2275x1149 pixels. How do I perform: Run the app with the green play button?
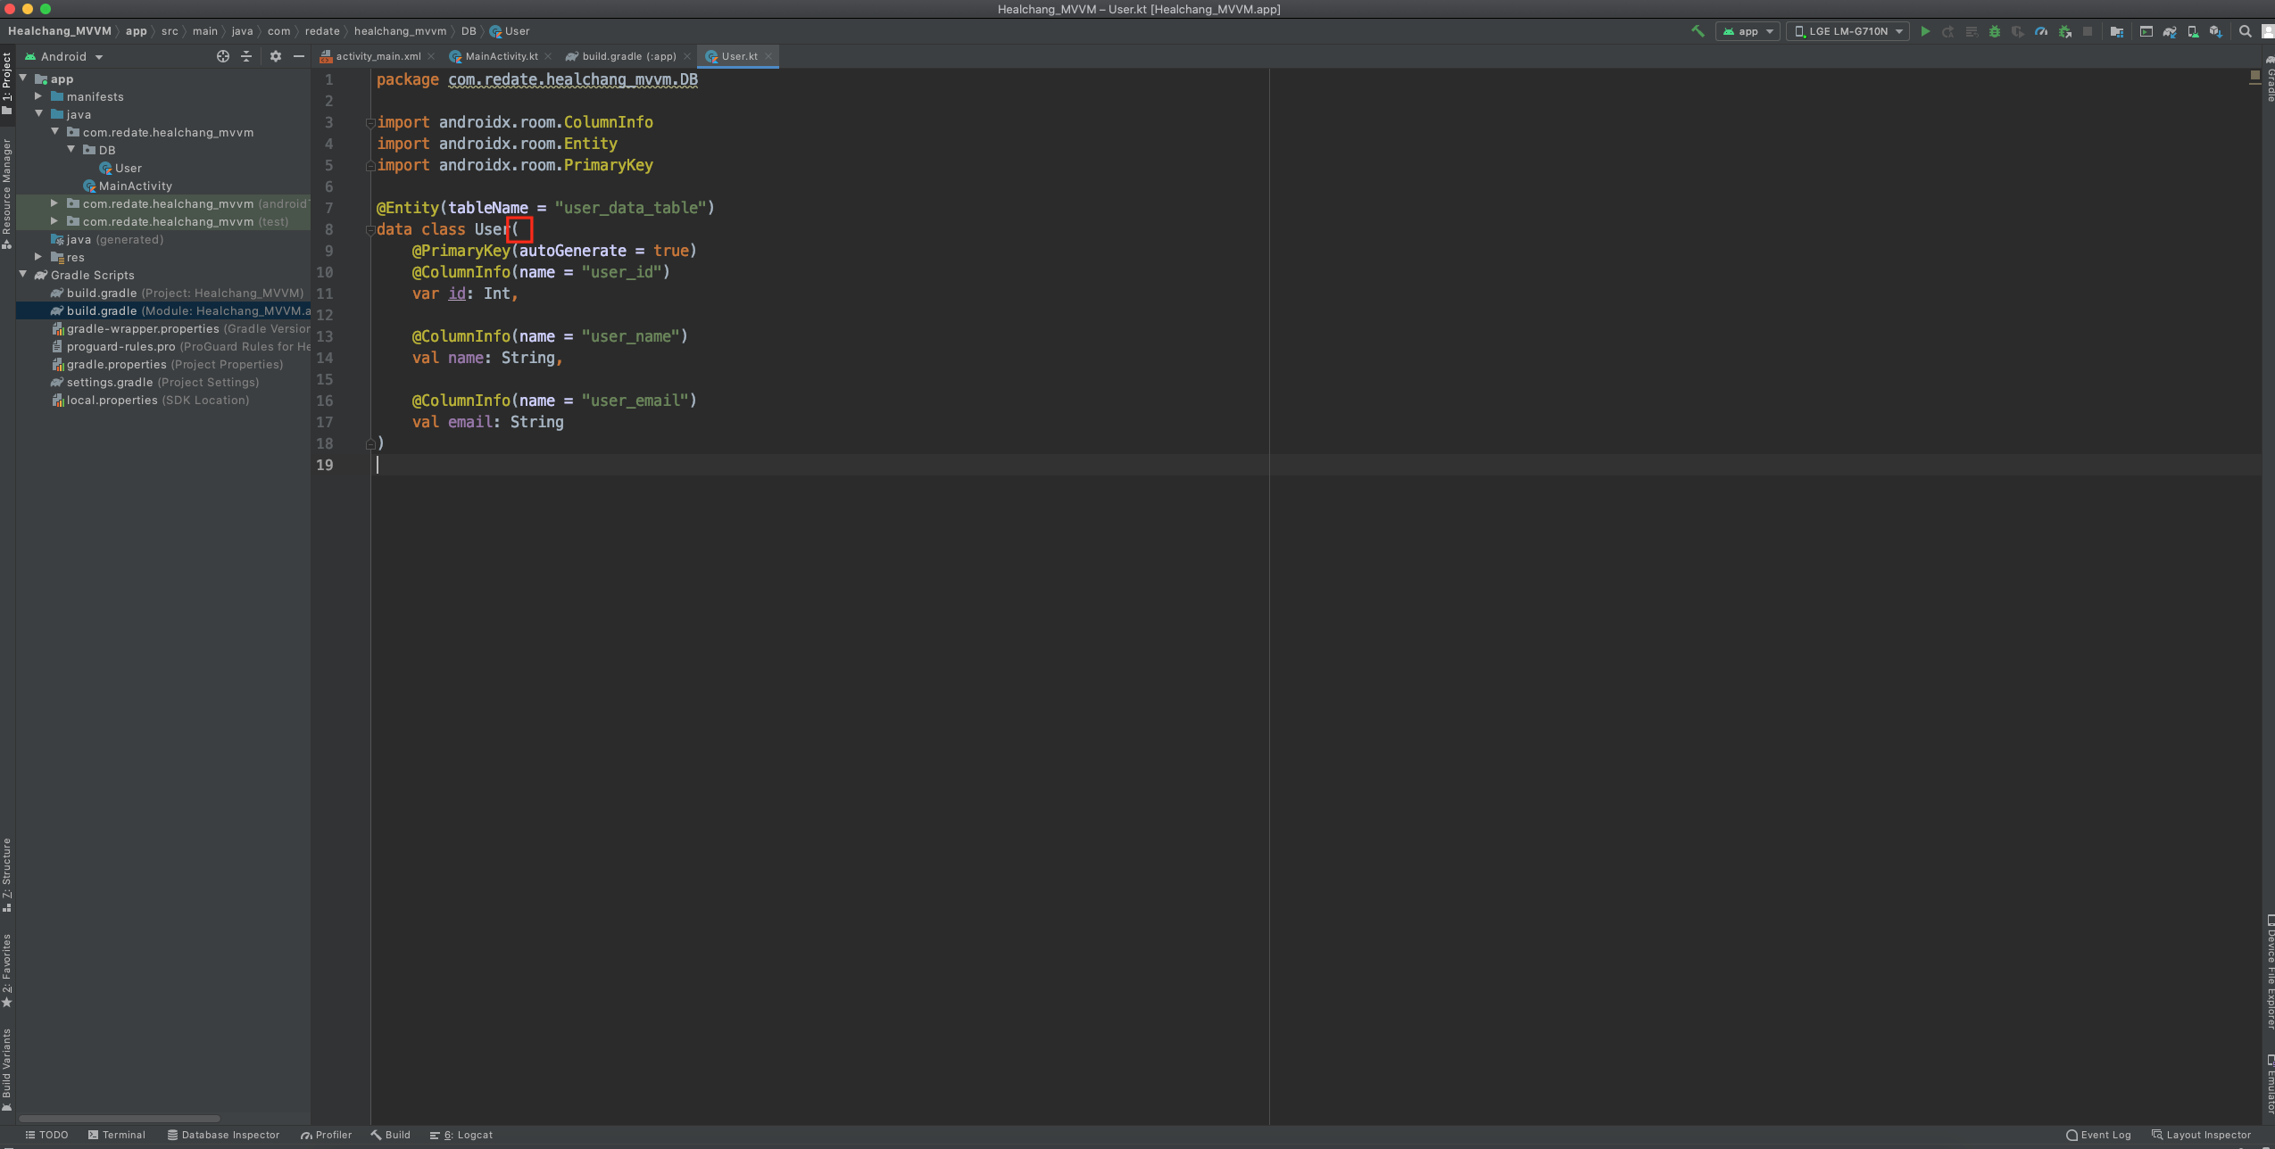1925,31
